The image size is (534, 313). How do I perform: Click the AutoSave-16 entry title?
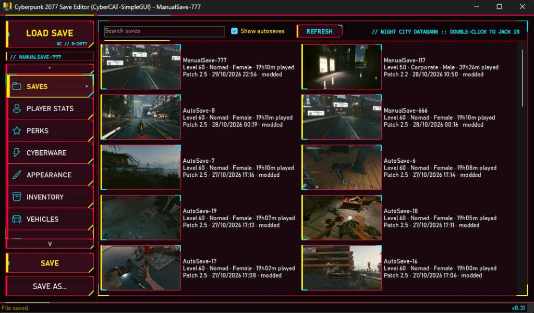click(400, 261)
